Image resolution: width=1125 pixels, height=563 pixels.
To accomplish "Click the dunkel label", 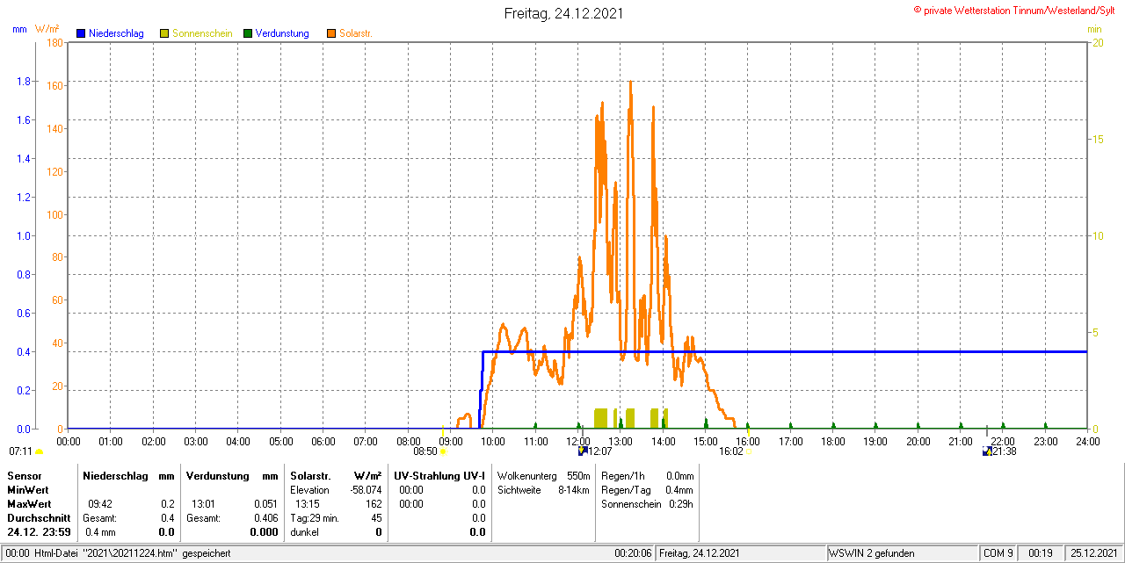I will coord(304,532).
